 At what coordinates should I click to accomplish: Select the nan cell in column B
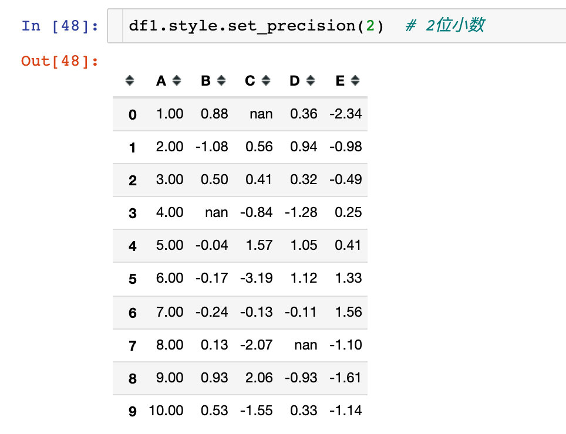coord(217,212)
